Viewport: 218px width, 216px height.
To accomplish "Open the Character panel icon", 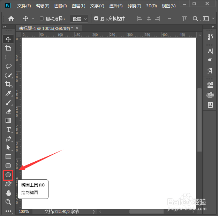I will [x=210, y=52].
